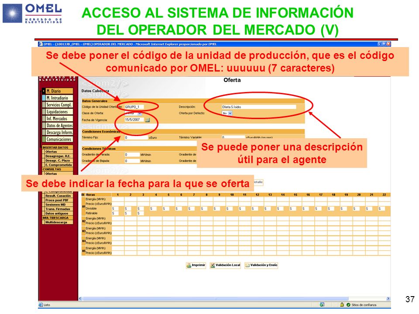Click the hour 22 column header
The width and height of the screenshot is (419, 314).
pos(384,195)
